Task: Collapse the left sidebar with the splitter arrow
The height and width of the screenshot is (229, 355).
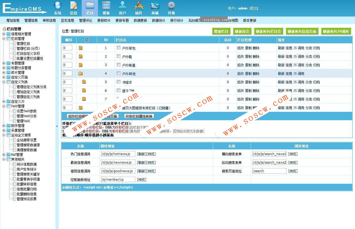Action: pos(57,126)
